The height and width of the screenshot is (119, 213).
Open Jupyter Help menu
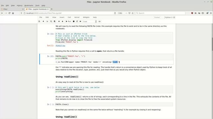pyautogui.click(x=95, y=17)
